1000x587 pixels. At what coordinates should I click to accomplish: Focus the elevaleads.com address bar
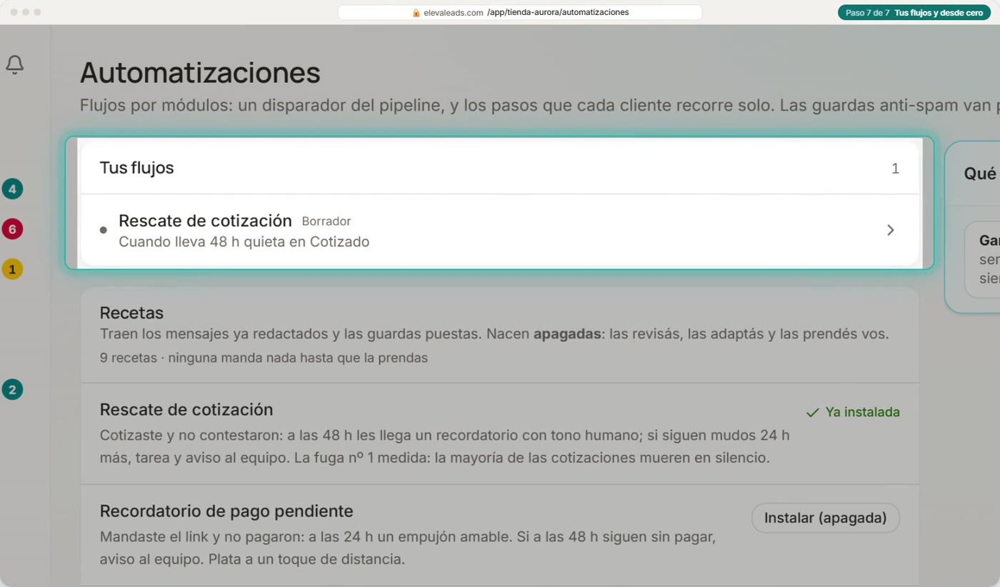point(520,13)
